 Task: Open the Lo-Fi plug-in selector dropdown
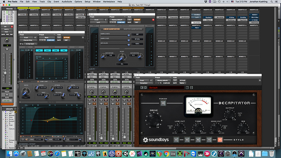tap(99, 22)
